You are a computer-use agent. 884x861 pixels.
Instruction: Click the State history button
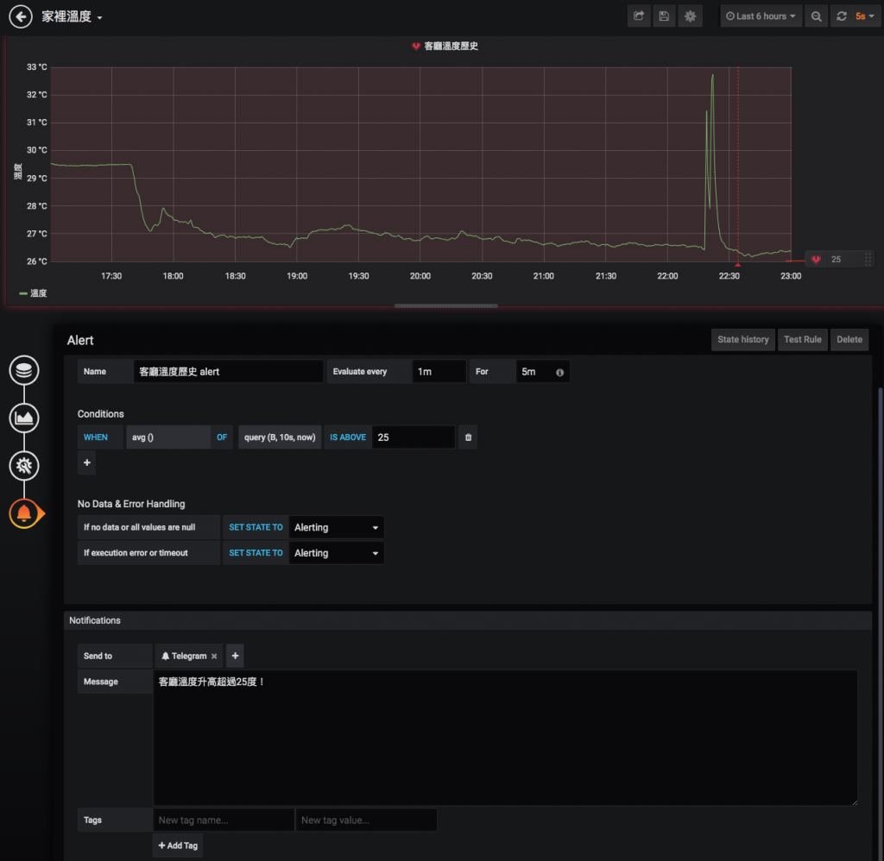(x=742, y=340)
